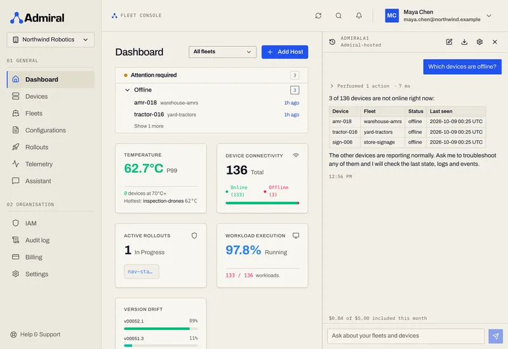The height and width of the screenshot is (349, 508).
Task: Open Settings in the sidebar
Action: point(51,274)
